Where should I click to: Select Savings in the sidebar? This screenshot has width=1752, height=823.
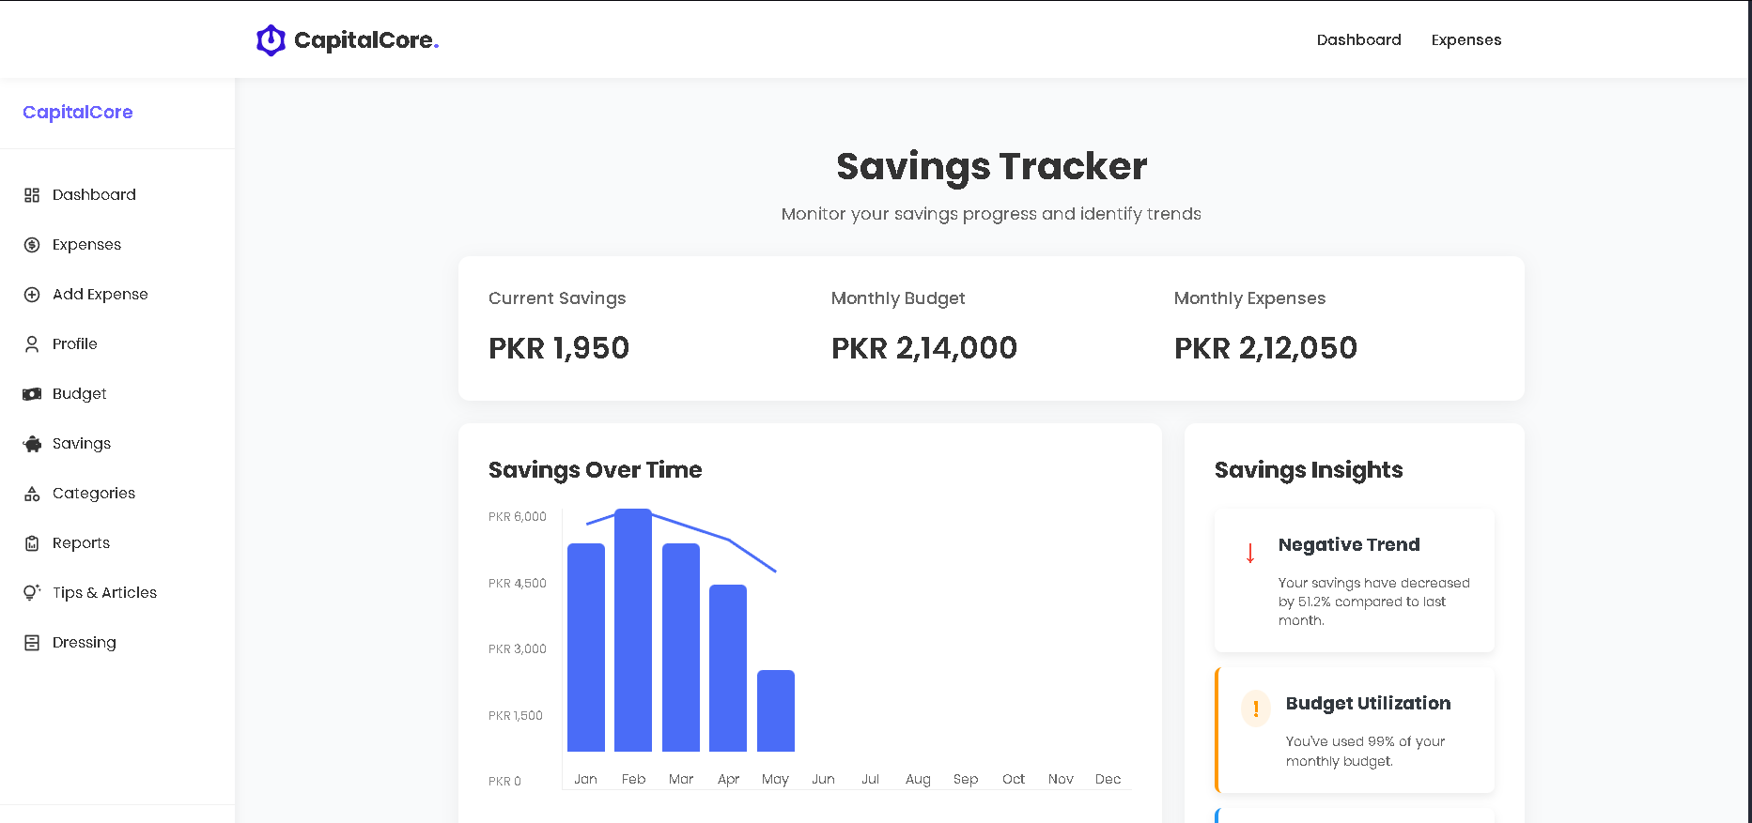pyautogui.click(x=81, y=444)
